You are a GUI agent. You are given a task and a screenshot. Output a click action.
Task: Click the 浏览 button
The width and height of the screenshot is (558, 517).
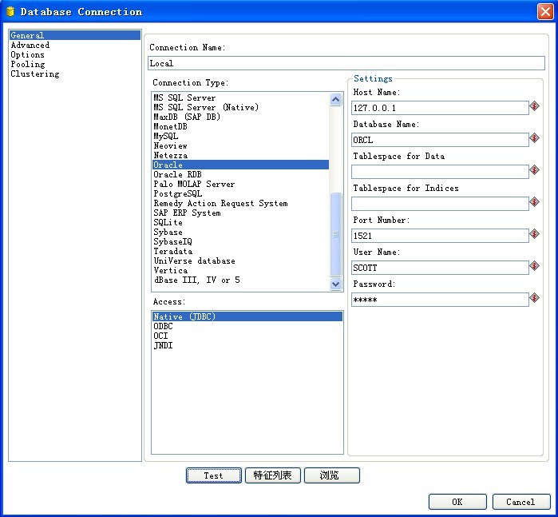pos(331,475)
